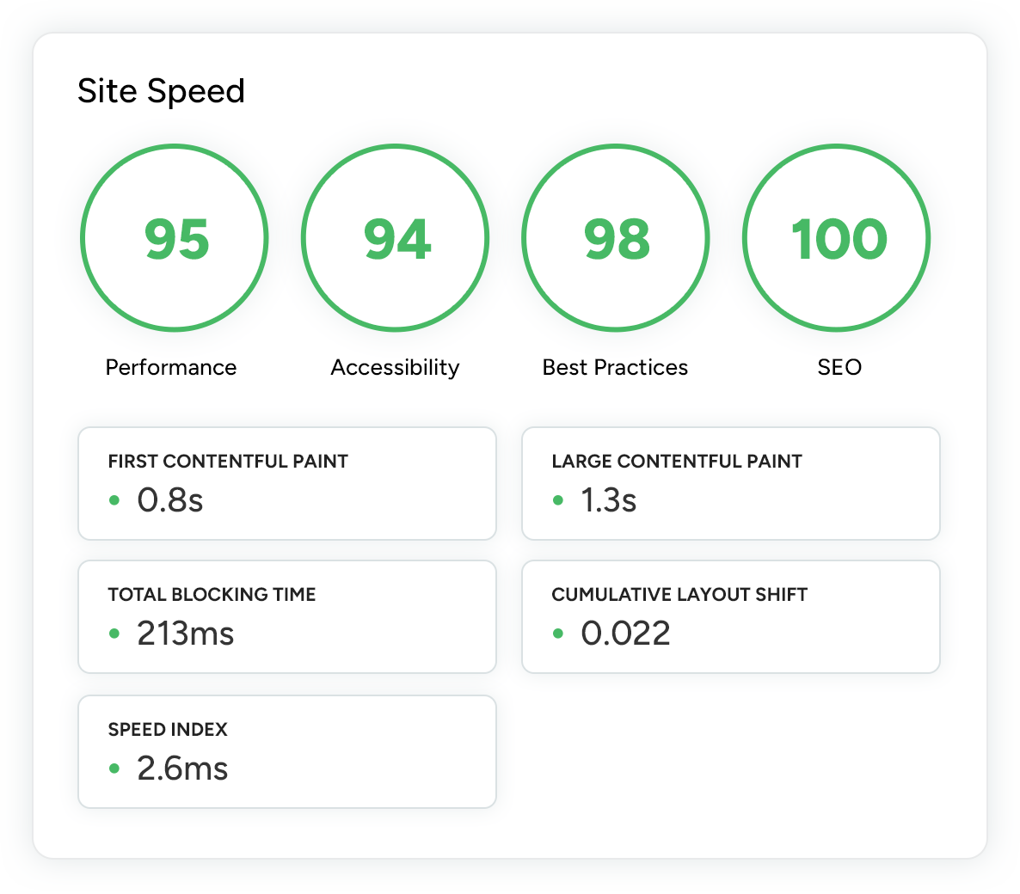Click the Performance score circle showing 95
The height and width of the screenshot is (894, 1020).
pos(175,238)
